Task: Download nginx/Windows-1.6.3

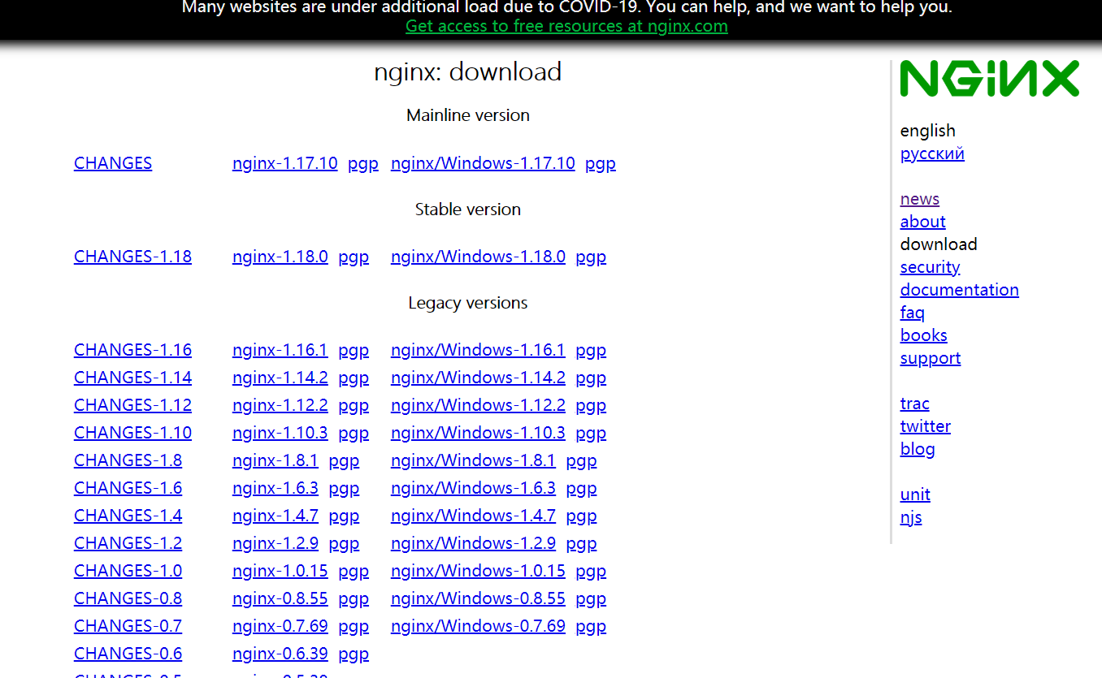Action: (x=473, y=488)
